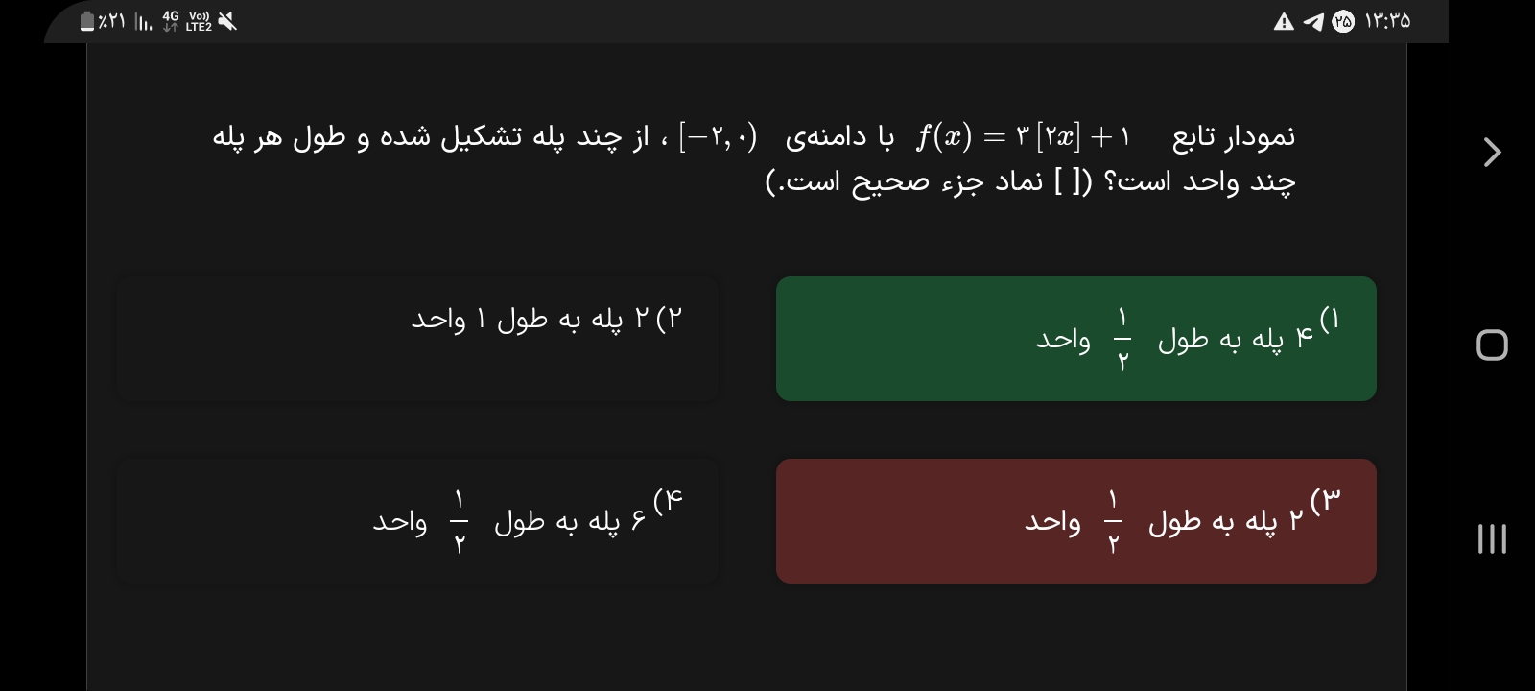Tap the VoLTE LTE2 indicator
Image resolution: width=1535 pixels, height=691 pixels.
point(199,21)
